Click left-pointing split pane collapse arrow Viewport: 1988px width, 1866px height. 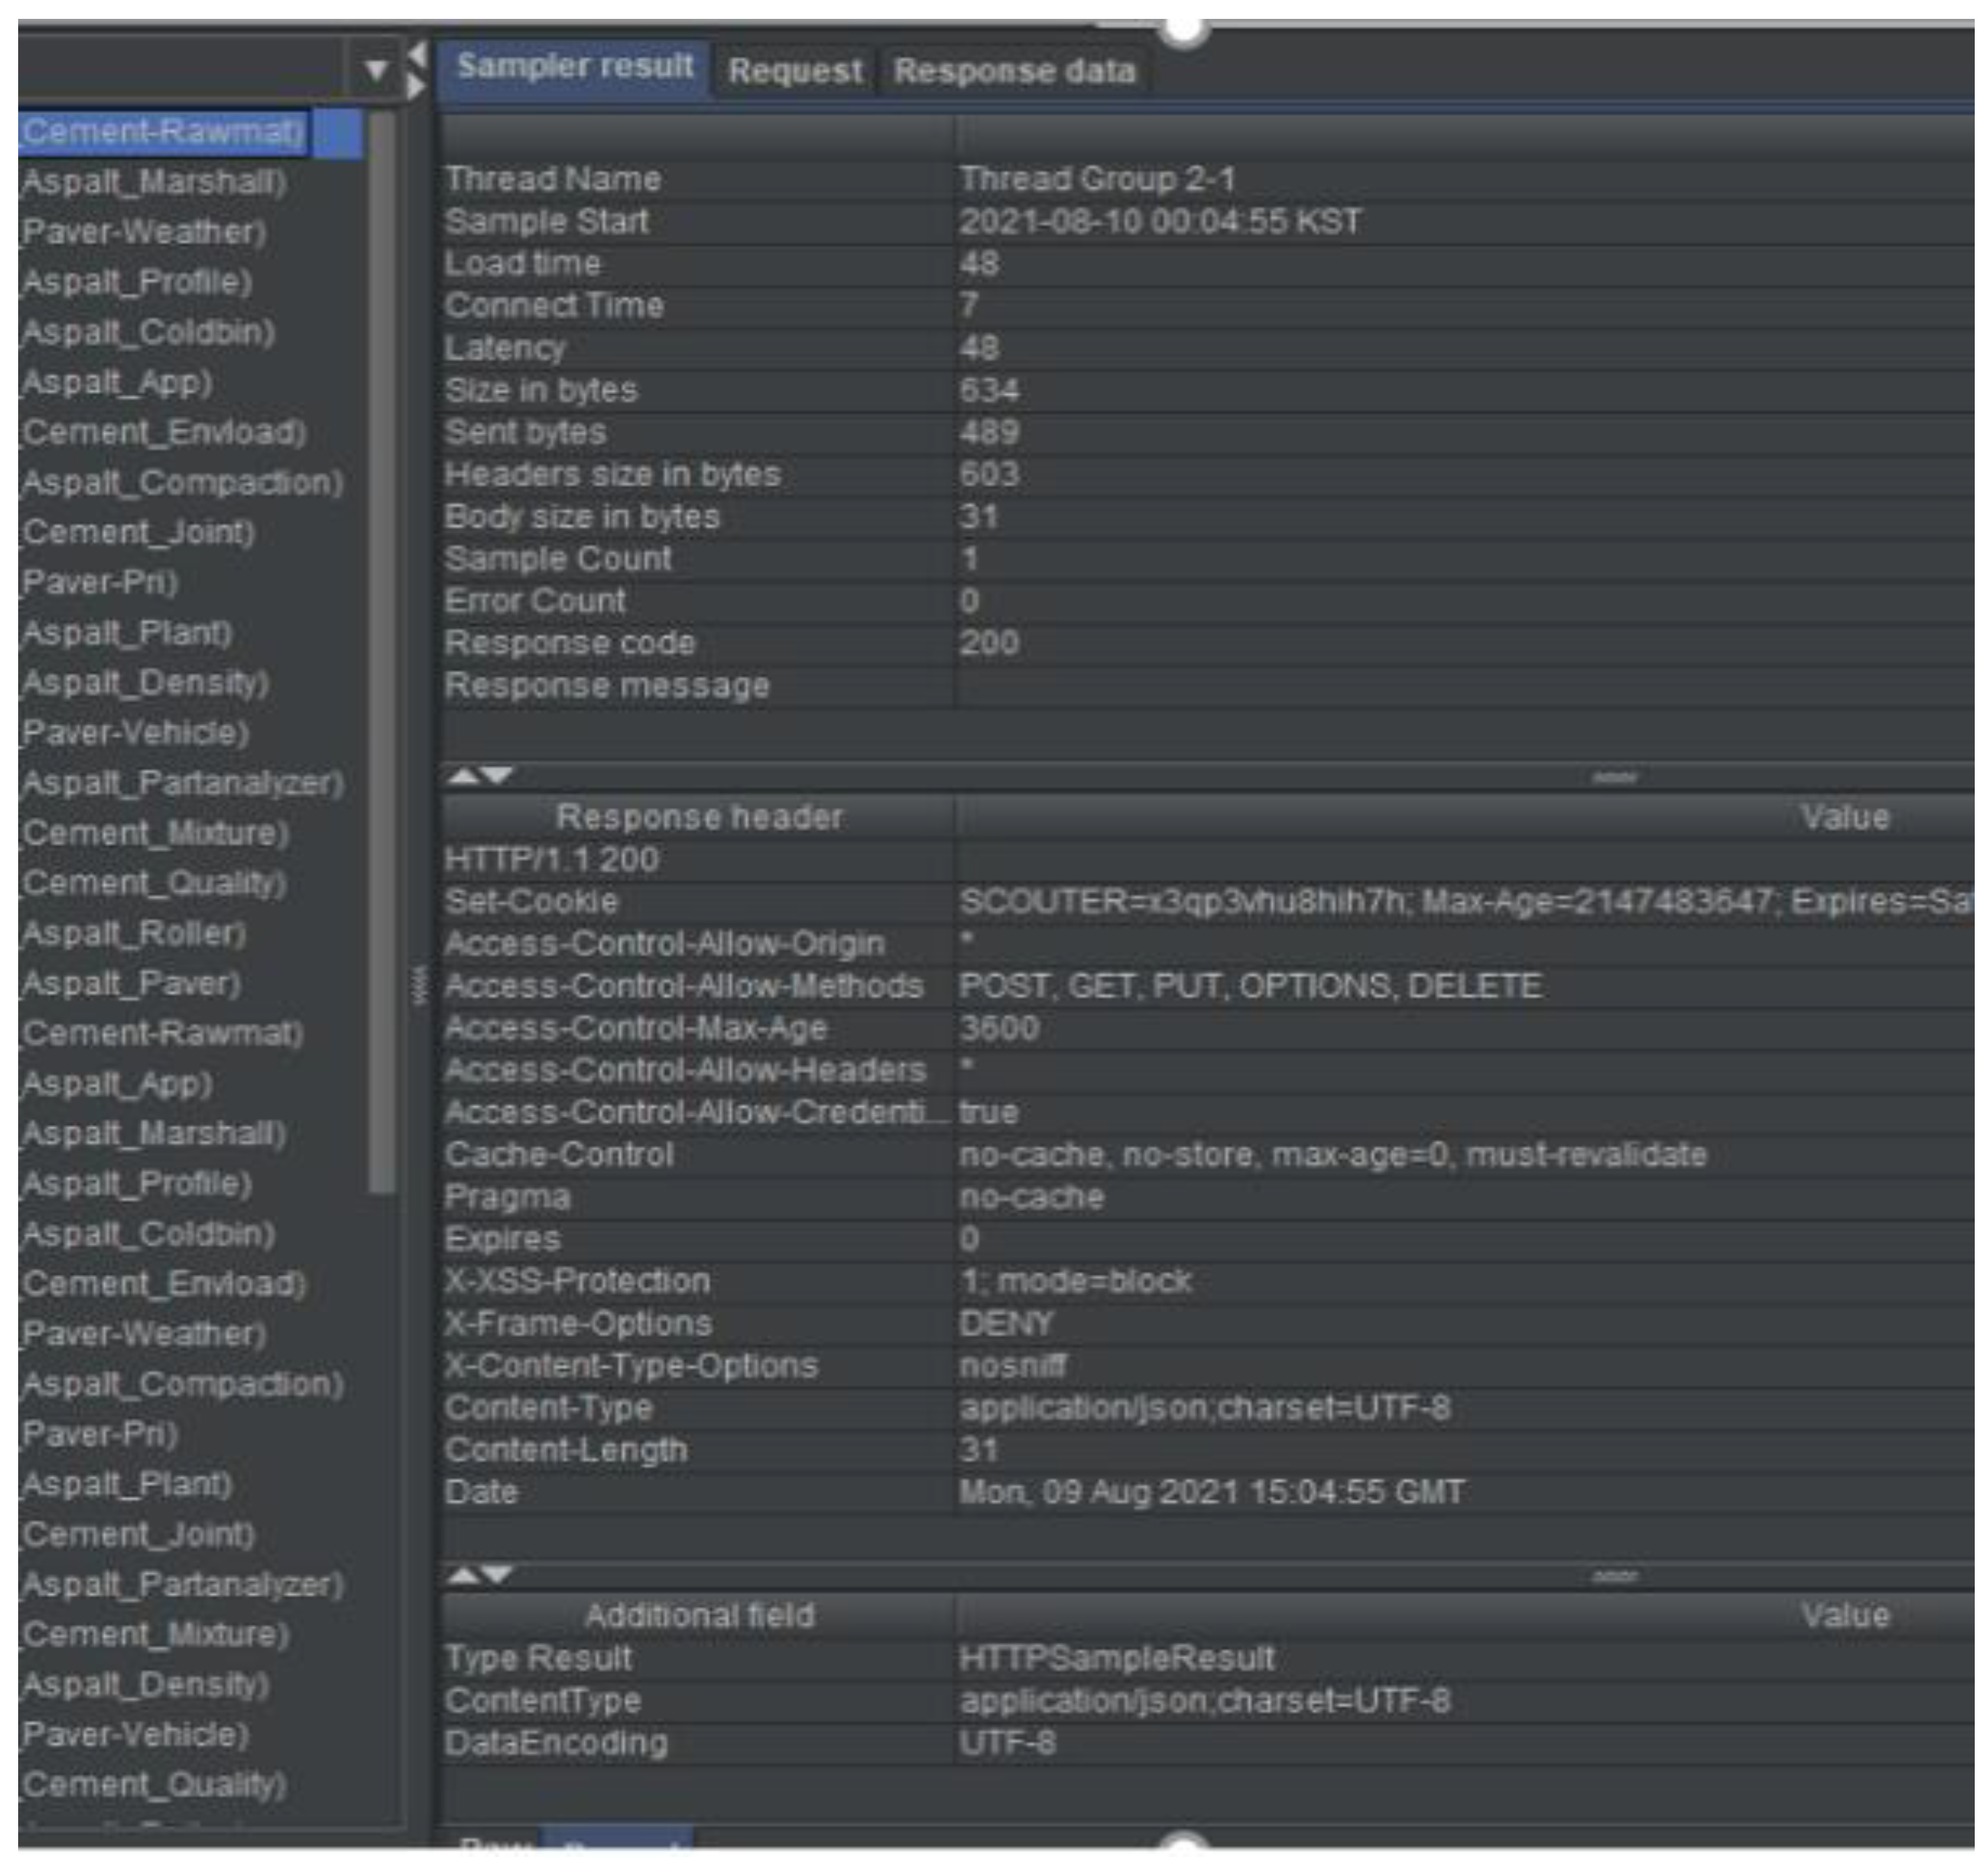point(418,54)
